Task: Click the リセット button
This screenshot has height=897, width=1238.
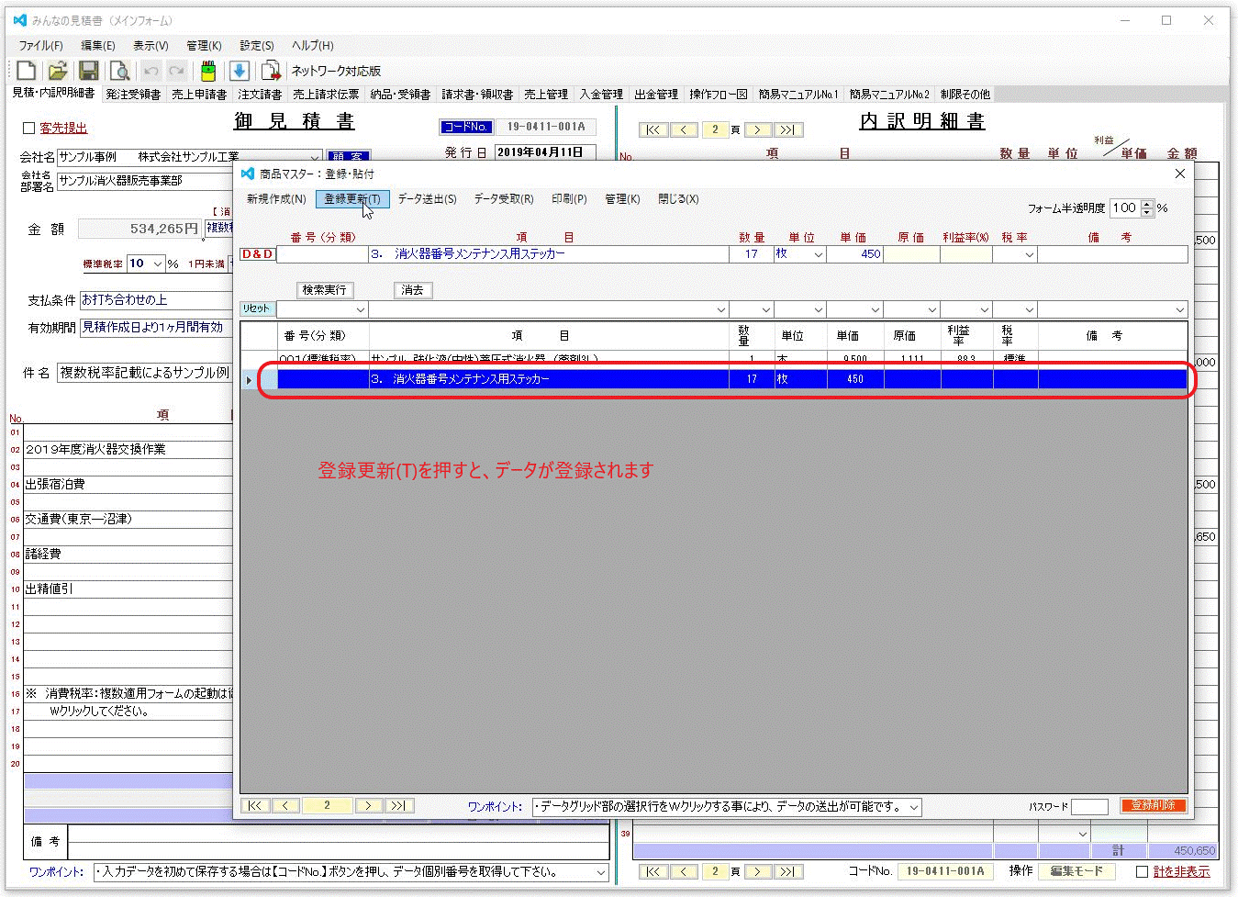Action: click(257, 308)
